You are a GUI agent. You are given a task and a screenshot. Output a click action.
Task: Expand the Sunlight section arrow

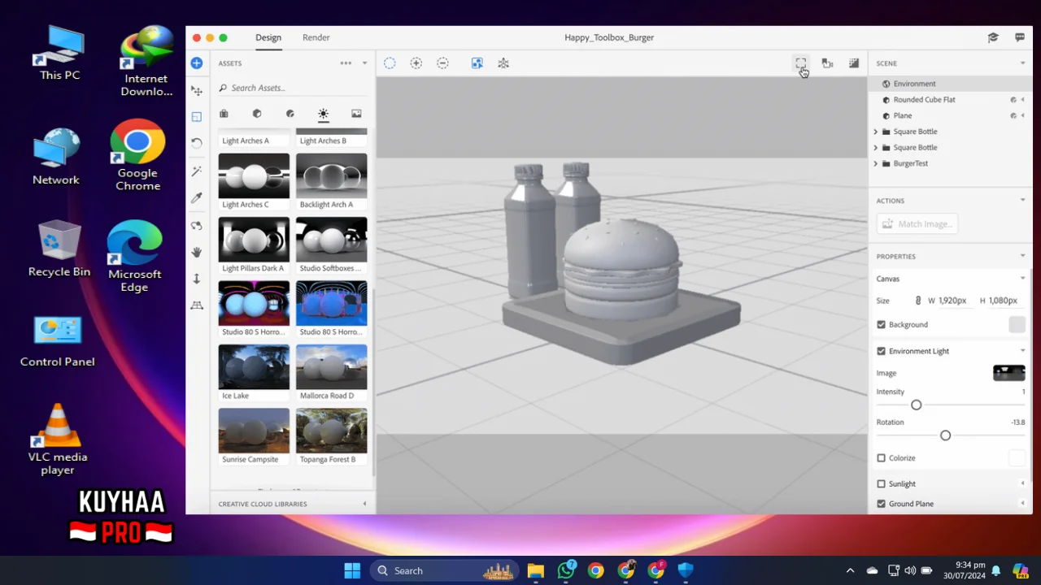tap(1022, 484)
